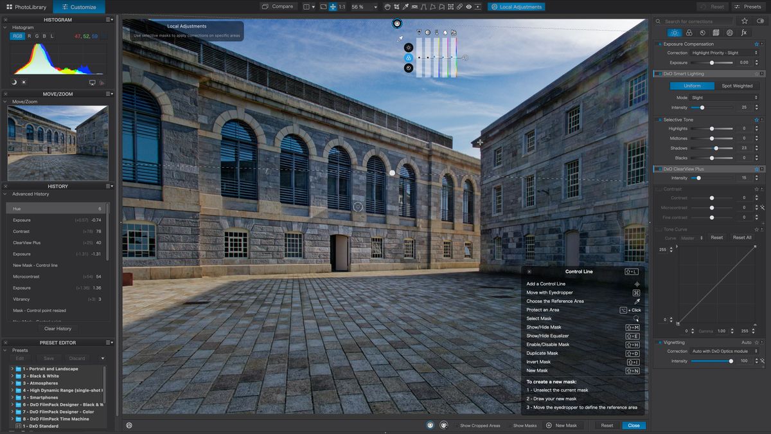
Task: Show only favorite corrections via the star icon
Action: pos(745,21)
